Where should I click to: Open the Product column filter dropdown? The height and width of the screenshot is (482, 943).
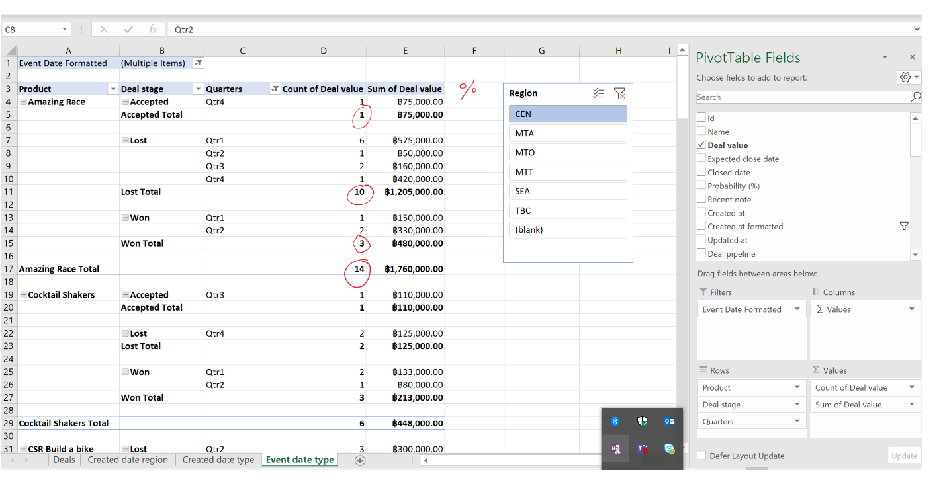[113, 89]
